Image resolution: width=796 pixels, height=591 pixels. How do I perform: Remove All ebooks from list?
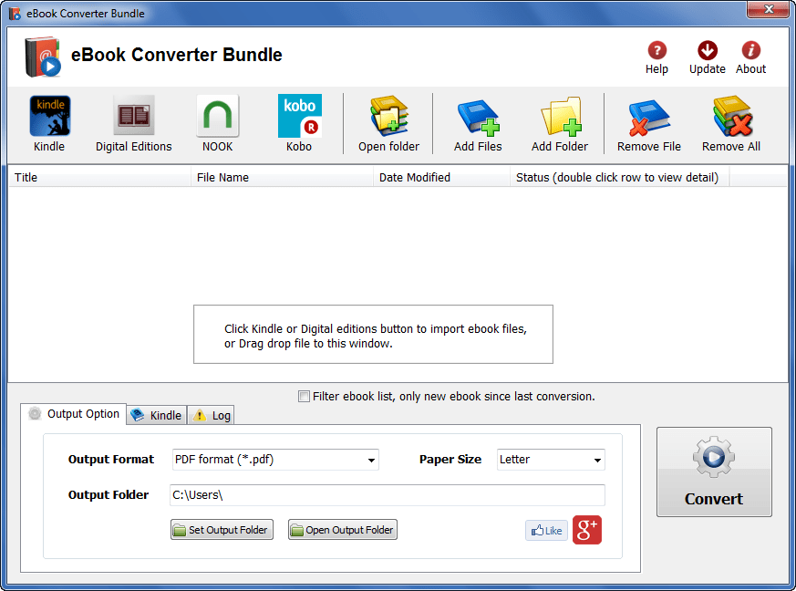731,123
